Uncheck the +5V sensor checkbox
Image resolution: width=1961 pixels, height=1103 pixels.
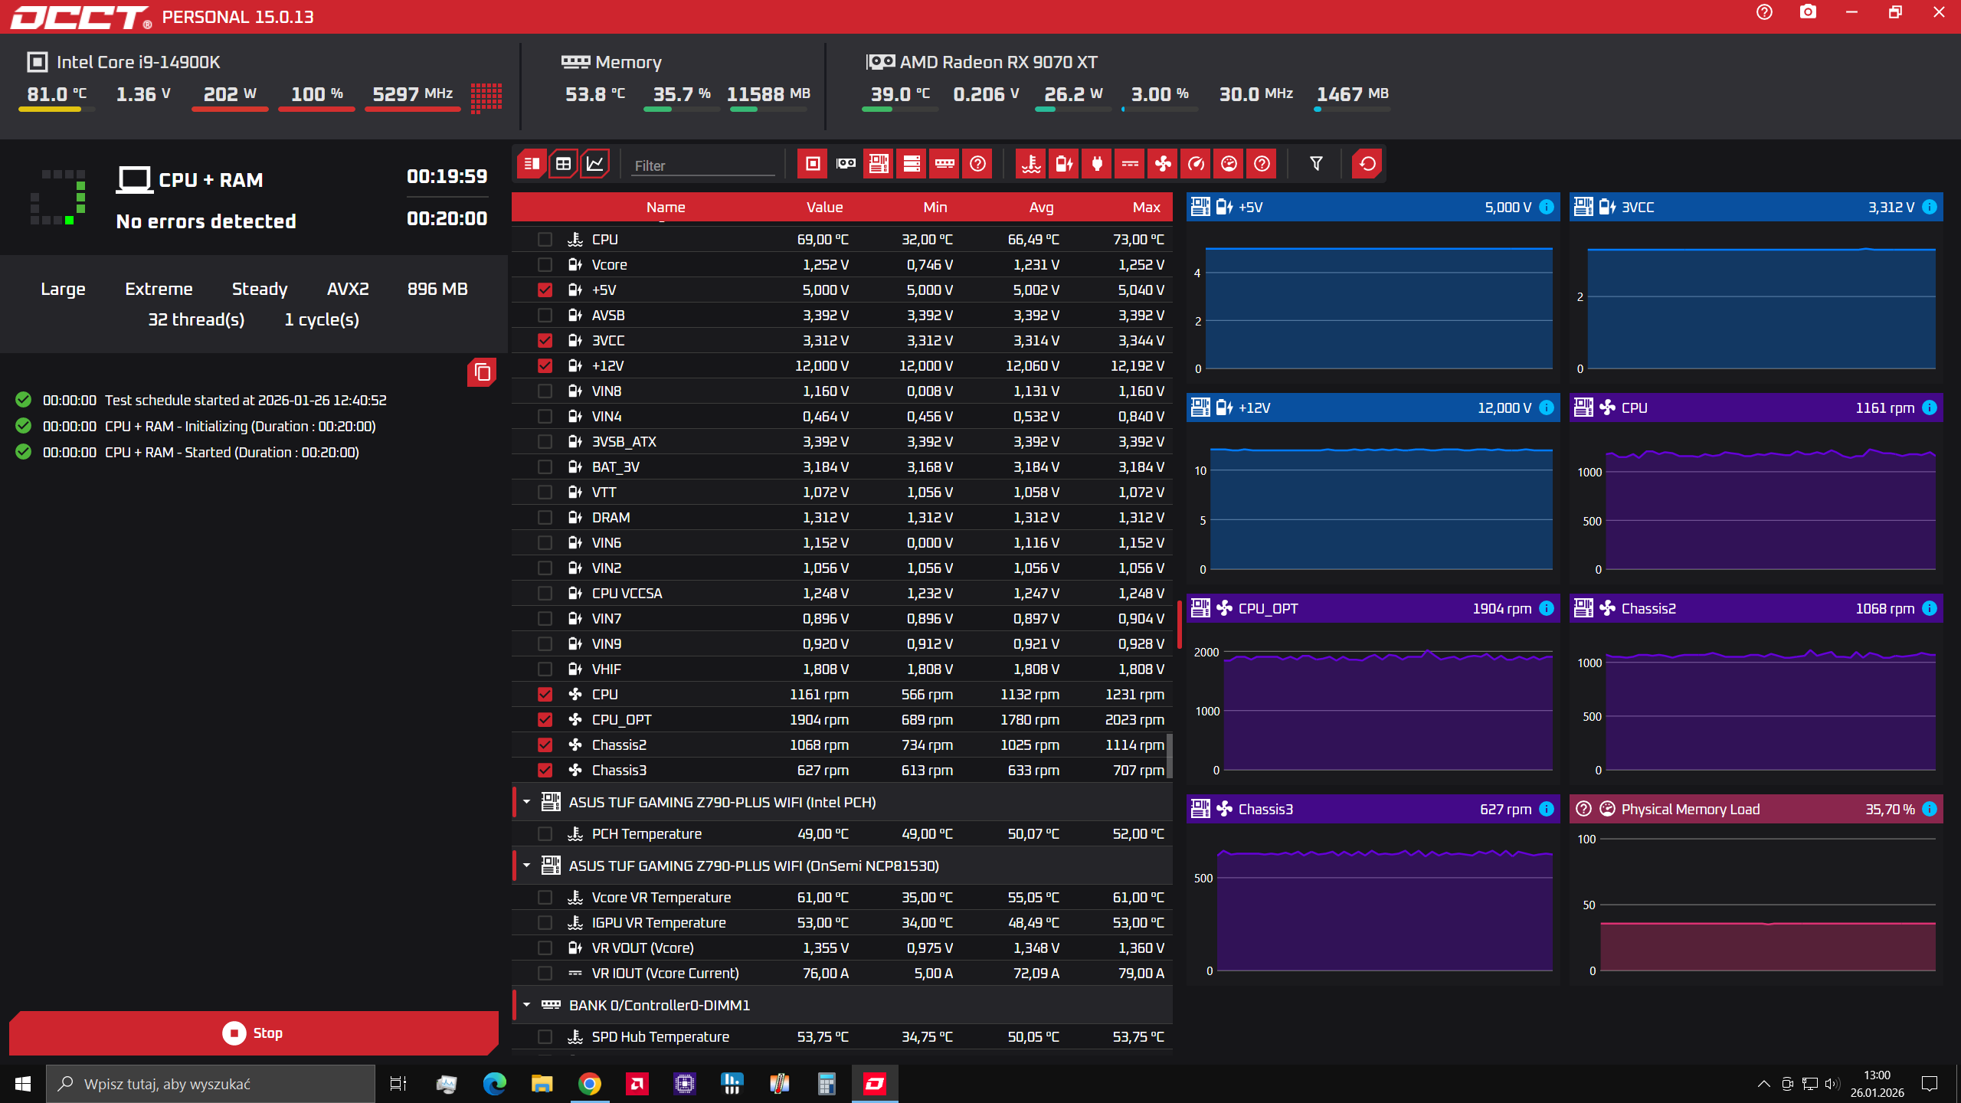545,290
